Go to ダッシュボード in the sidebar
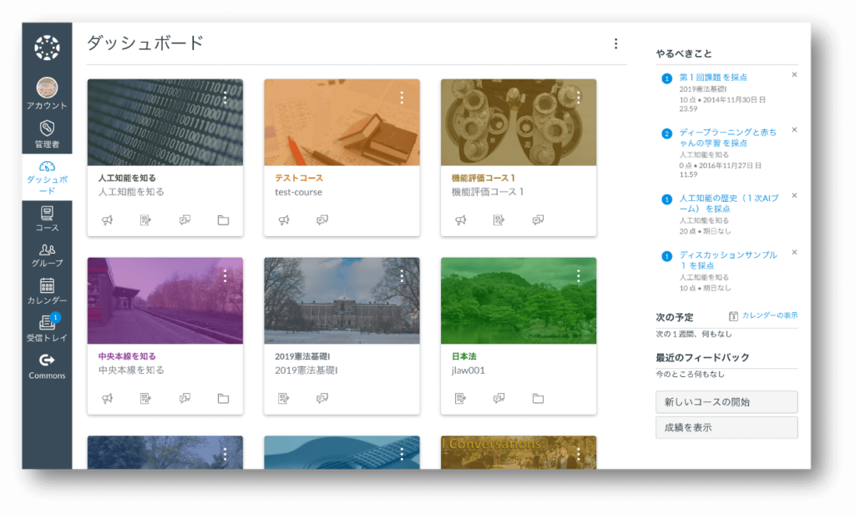 click(x=47, y=177)
